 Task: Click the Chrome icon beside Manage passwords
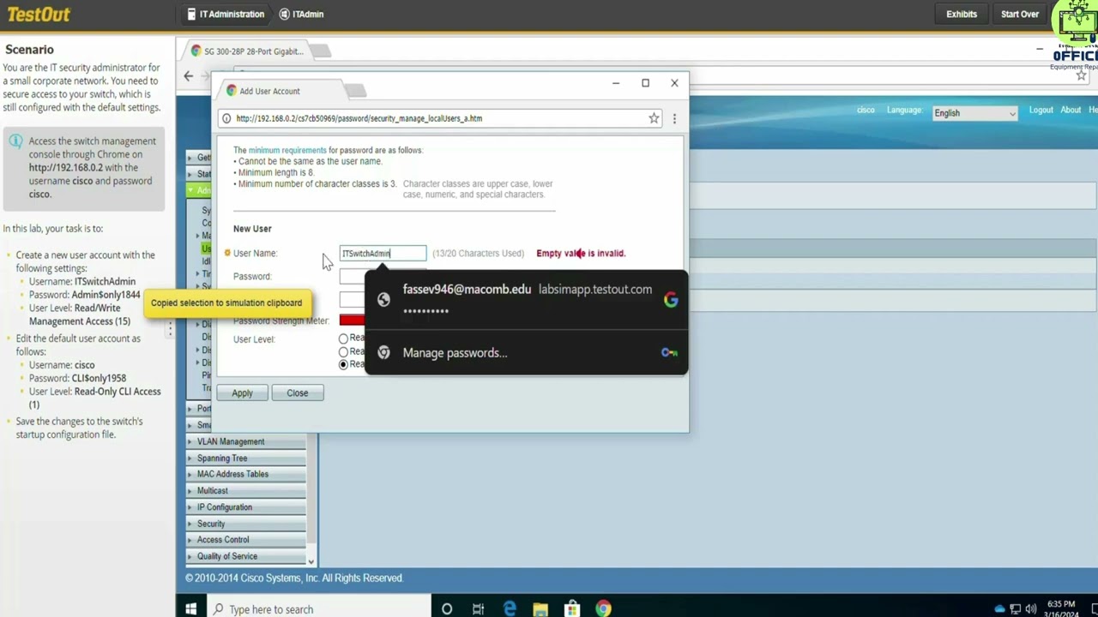(x=383, y=352)
